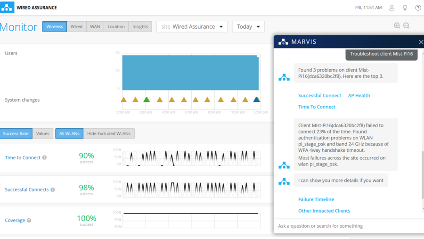Image resolution: width=424 pixels, height=239 pixels.
Task: Open the help question mark icon
Action: coord(418,8)
